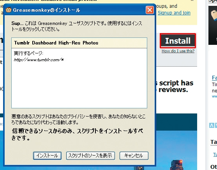The height and width of the screenshot is (170, 217).
Task: Open スクリプトのソースを表示 to view source
Action: tap(90, 156)
